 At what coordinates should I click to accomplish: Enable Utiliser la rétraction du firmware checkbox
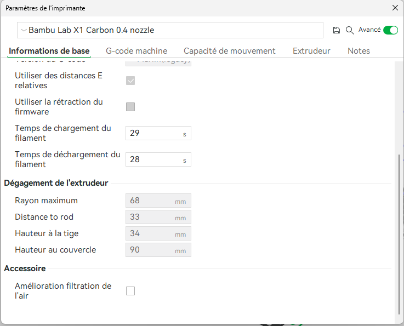pyautogui.click(x=130, y=107)
